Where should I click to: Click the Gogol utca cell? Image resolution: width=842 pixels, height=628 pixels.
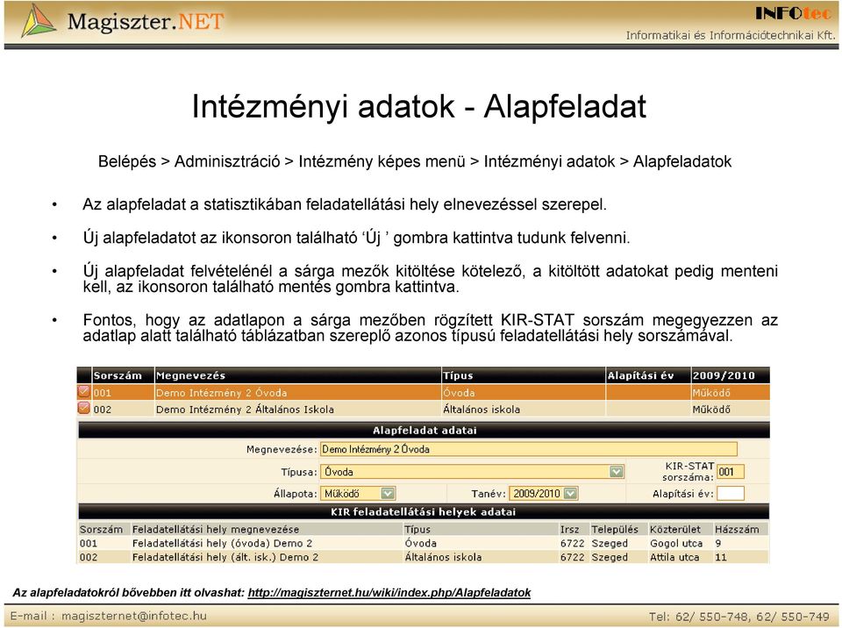tap(676, 543)
